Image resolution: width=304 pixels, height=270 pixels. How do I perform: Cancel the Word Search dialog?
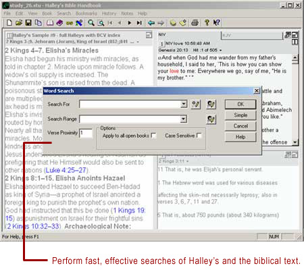[240, 126]
